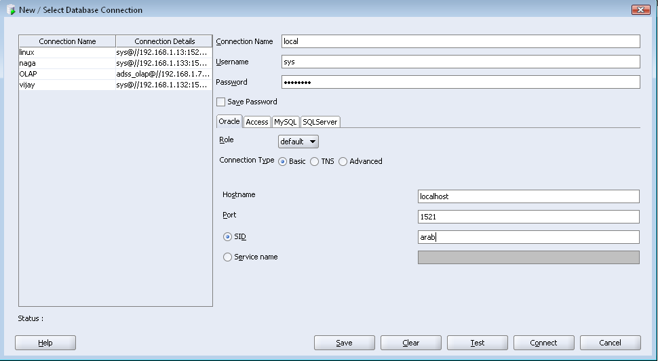Focus the Username field

(461, 62)
